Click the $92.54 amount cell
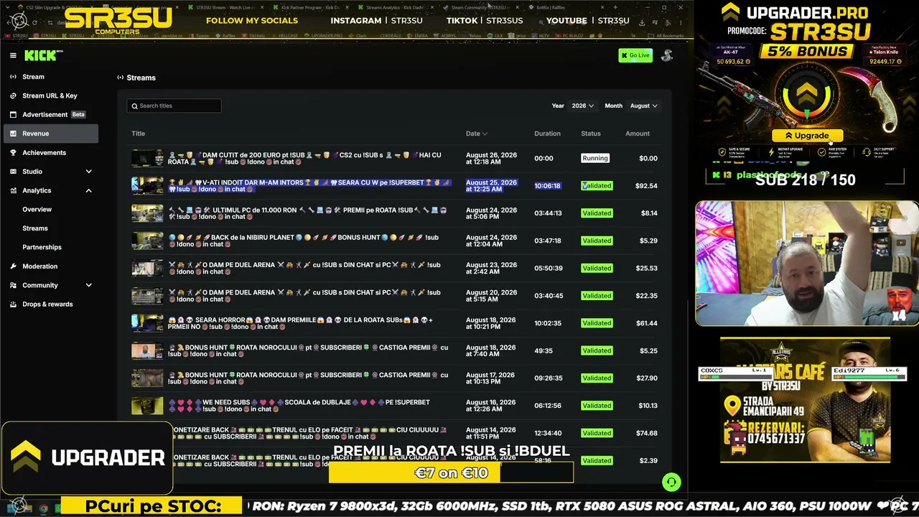Screen dimensions: 919x517 (x=646, y=186)
